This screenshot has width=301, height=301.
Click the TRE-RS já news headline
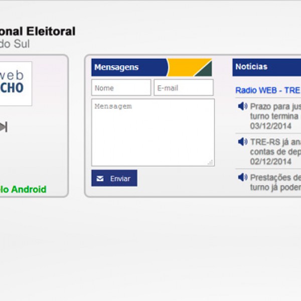[x=275, y=147]
